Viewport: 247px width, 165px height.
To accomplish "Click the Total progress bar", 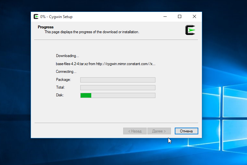I will [118, 88].
